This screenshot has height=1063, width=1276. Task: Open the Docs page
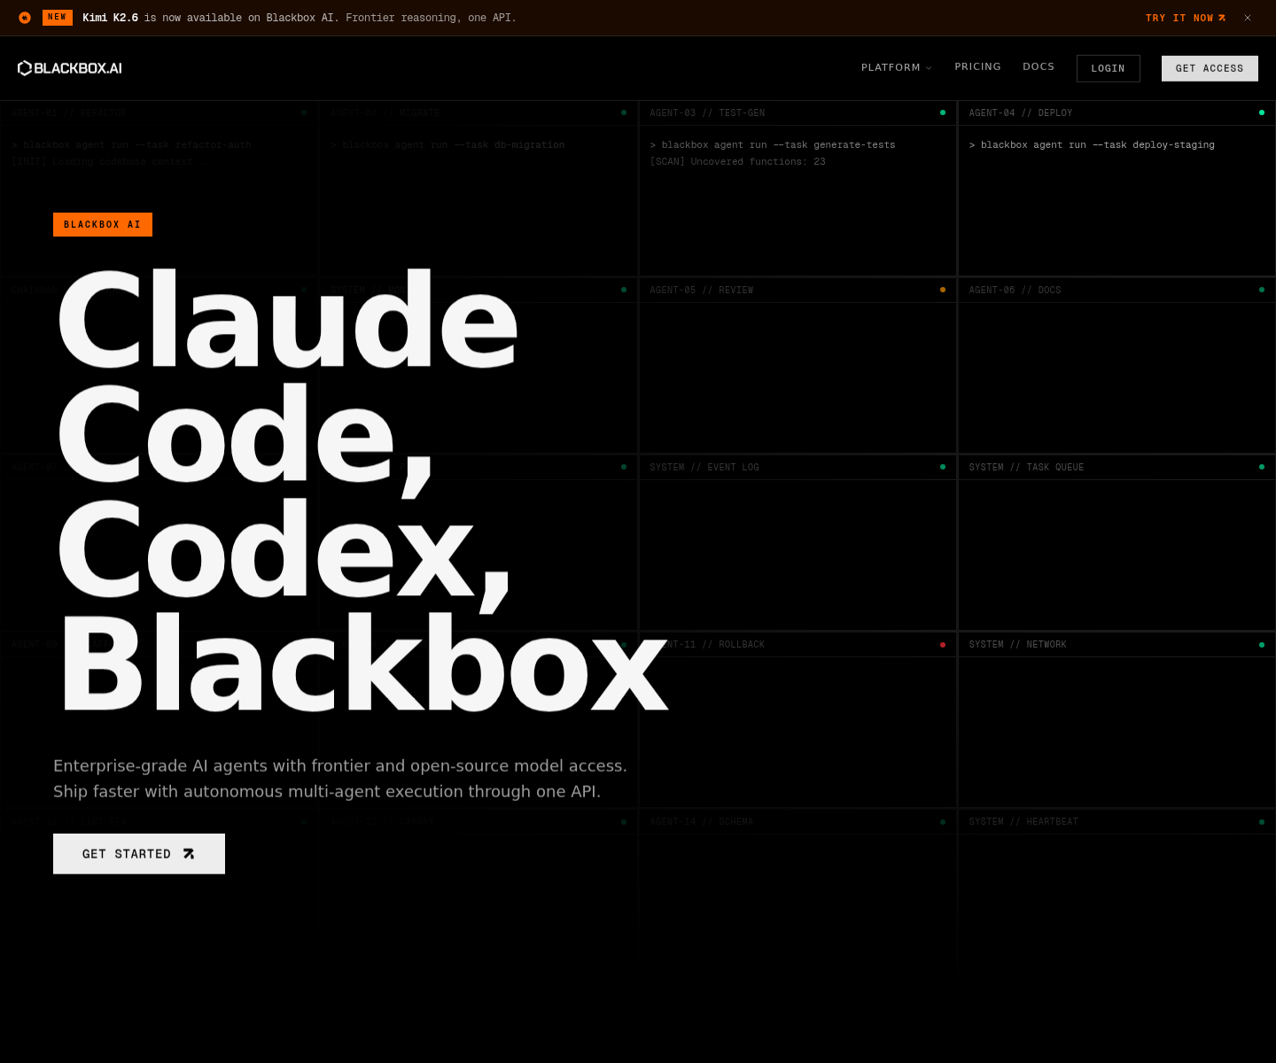(x=1039, y=66)
